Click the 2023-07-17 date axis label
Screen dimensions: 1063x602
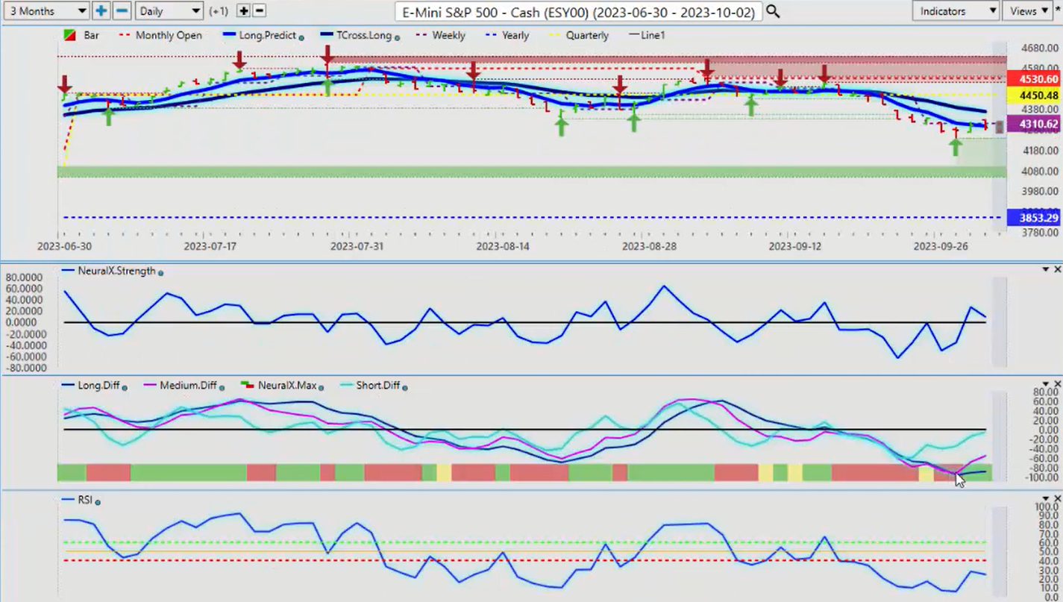coord(210,245)
